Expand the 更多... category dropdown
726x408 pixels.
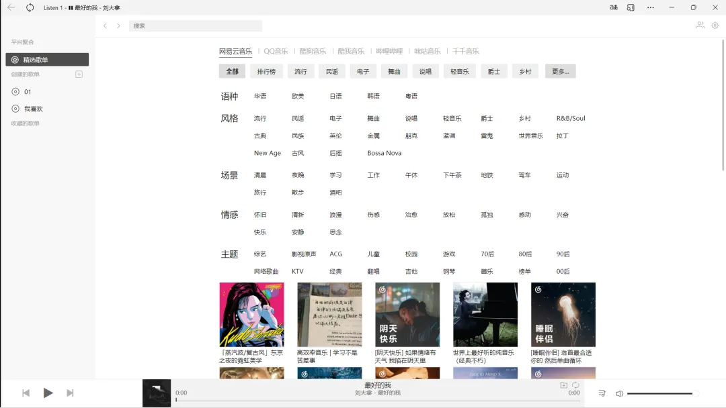point(560,71)
